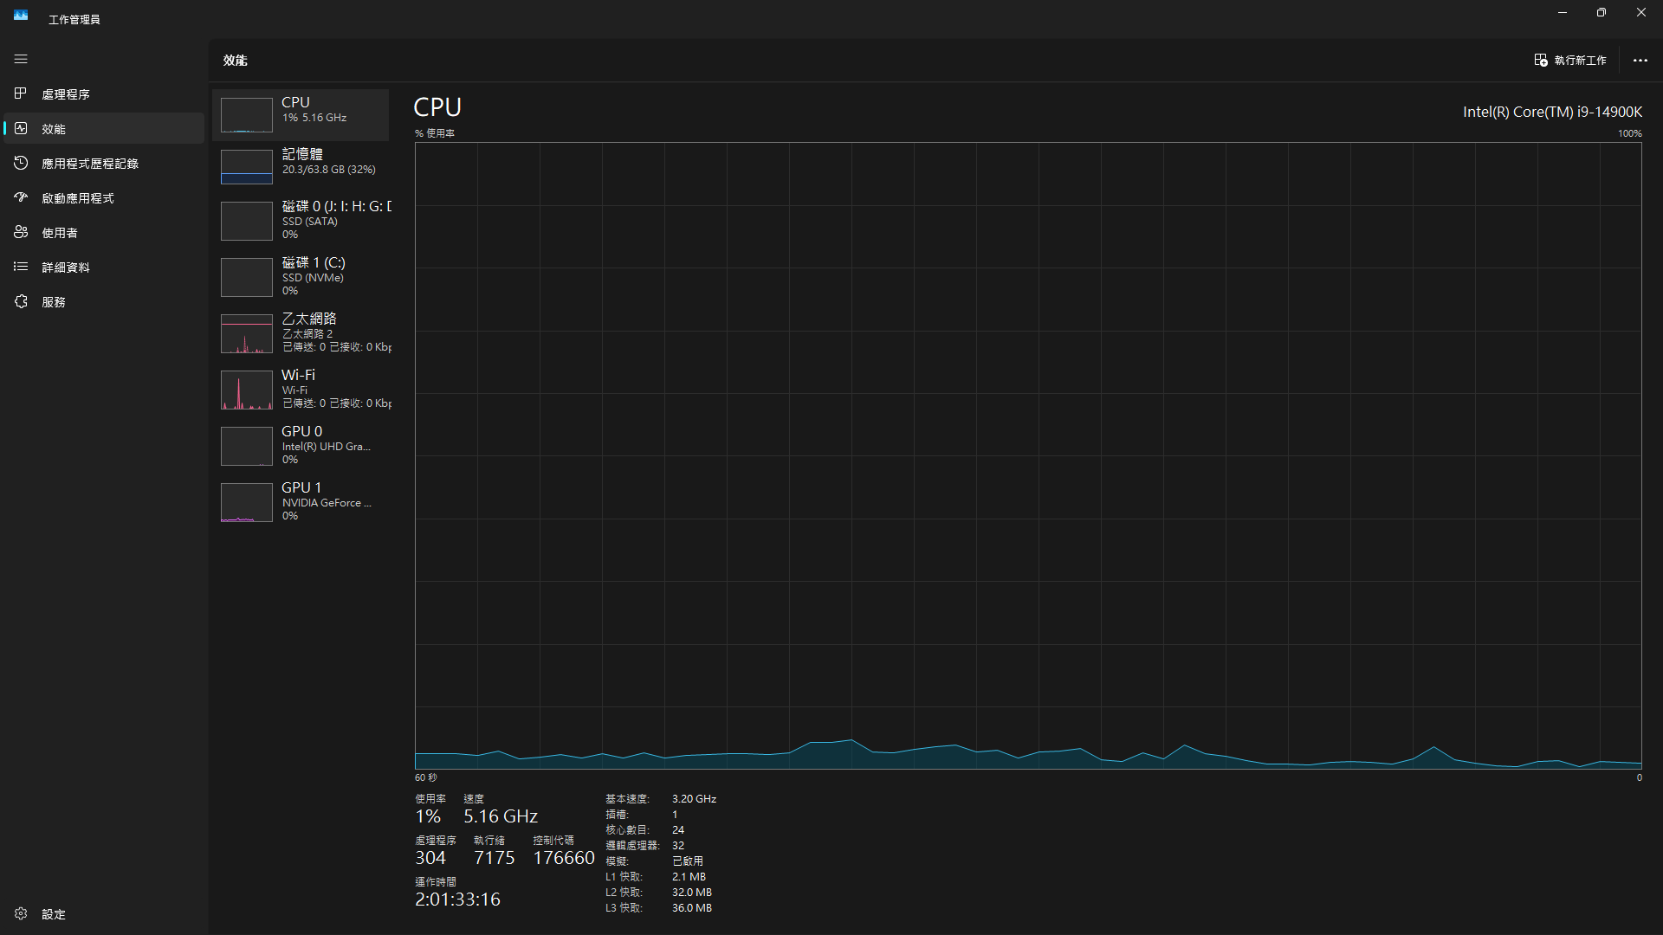Select the CPU performance thumbnail
Viewport: 1663px width, 935px height.
pyautogui.click(x=301, y=114)
